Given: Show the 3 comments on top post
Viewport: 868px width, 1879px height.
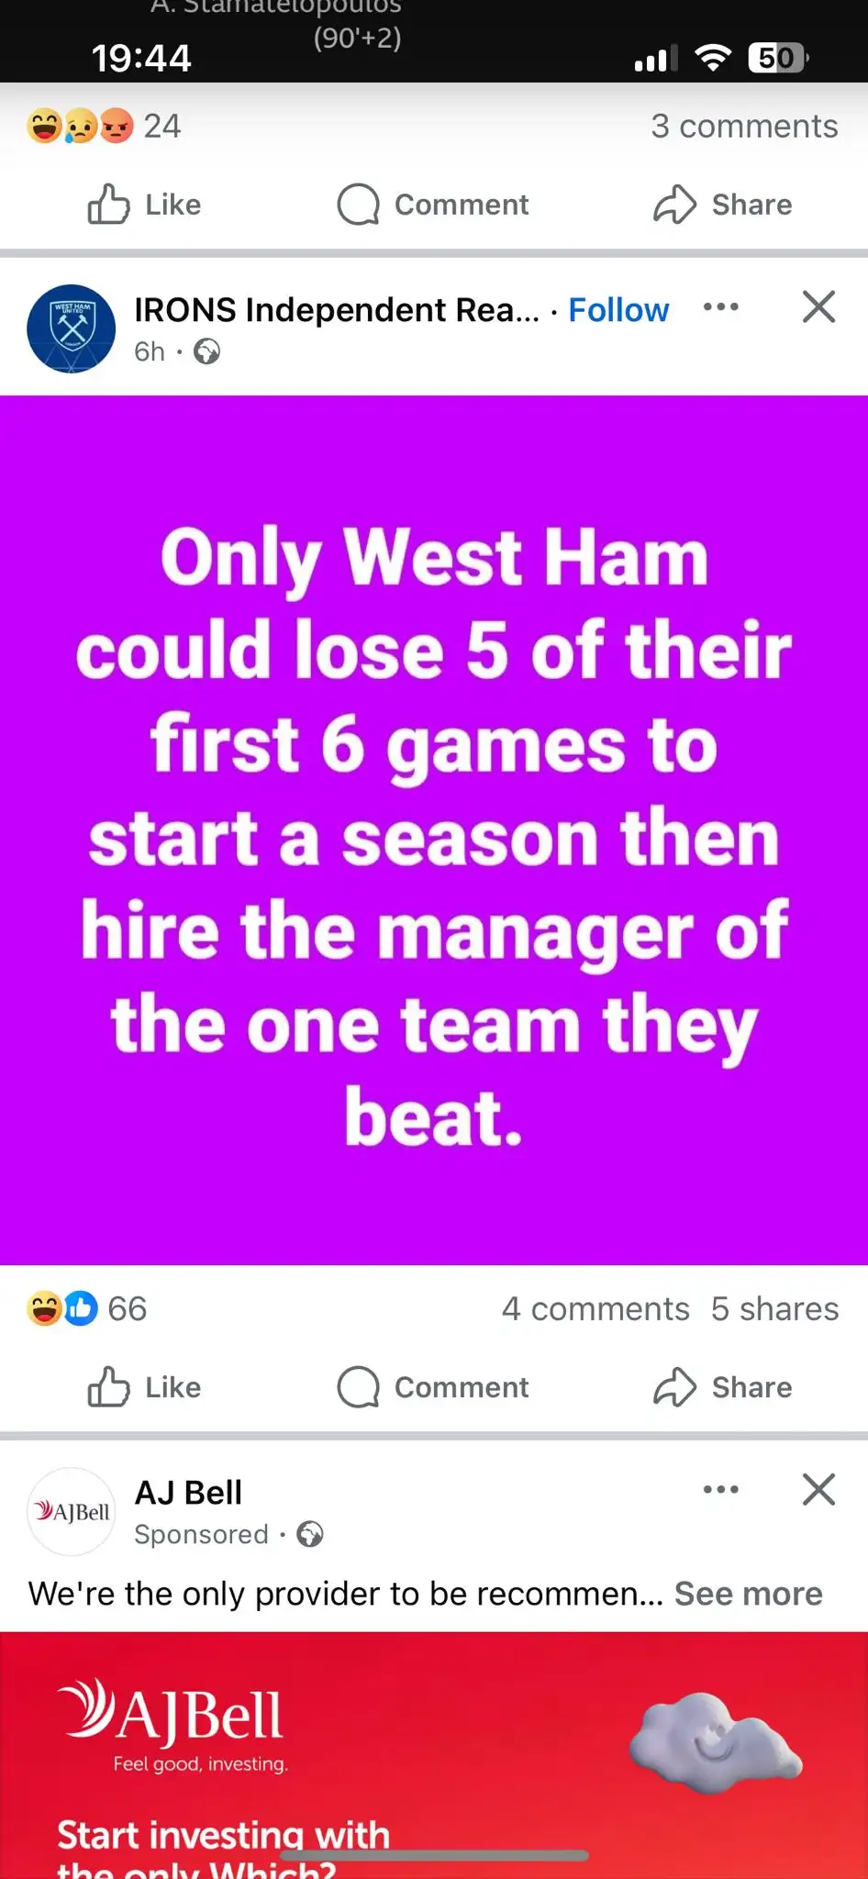Looking at the screenshot, I should coord(744,126).
